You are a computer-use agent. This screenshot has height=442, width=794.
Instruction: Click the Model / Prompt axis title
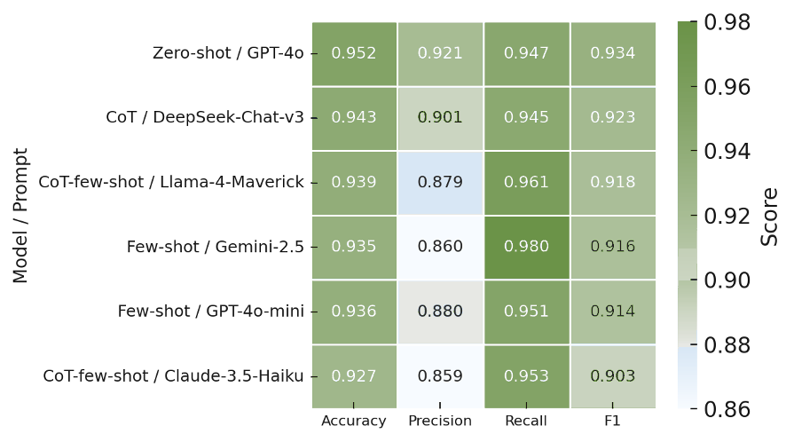point(21,215)
